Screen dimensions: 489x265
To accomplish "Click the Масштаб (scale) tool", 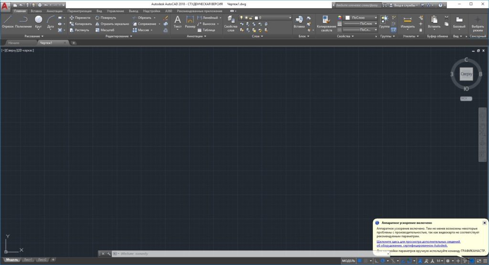I will (105, 30).
